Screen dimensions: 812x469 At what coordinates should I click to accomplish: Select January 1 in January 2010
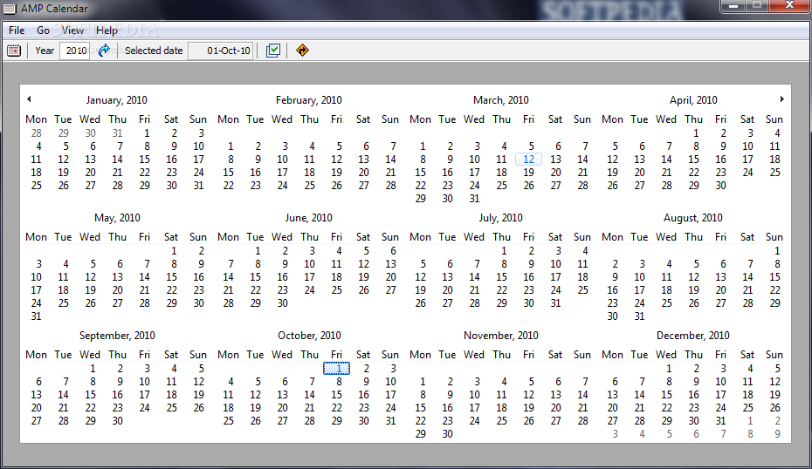(x=147, y=133)
